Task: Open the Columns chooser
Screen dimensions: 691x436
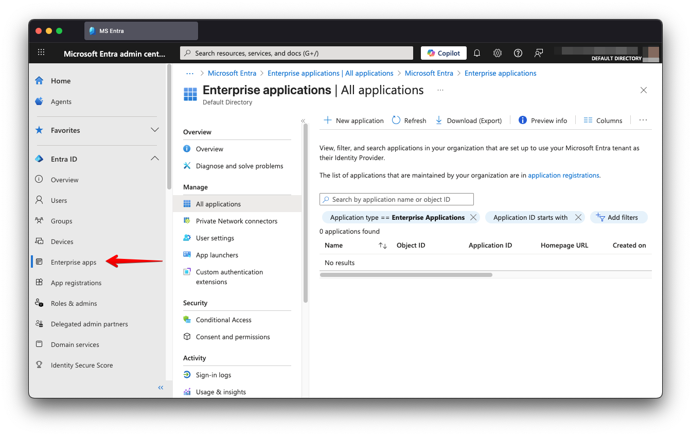Action: pyautogui.click(x=603, y=120)
